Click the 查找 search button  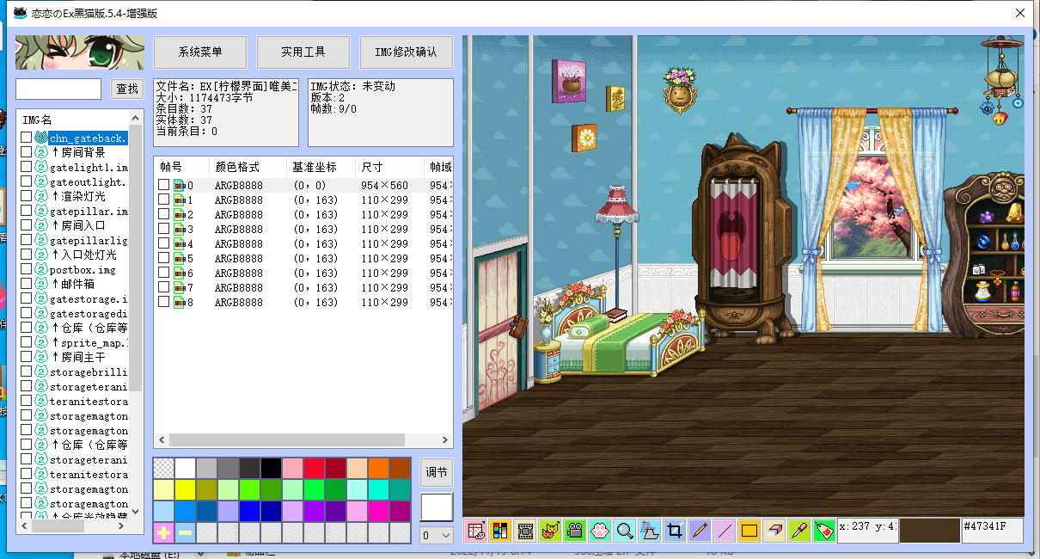[x=125, y=88]
